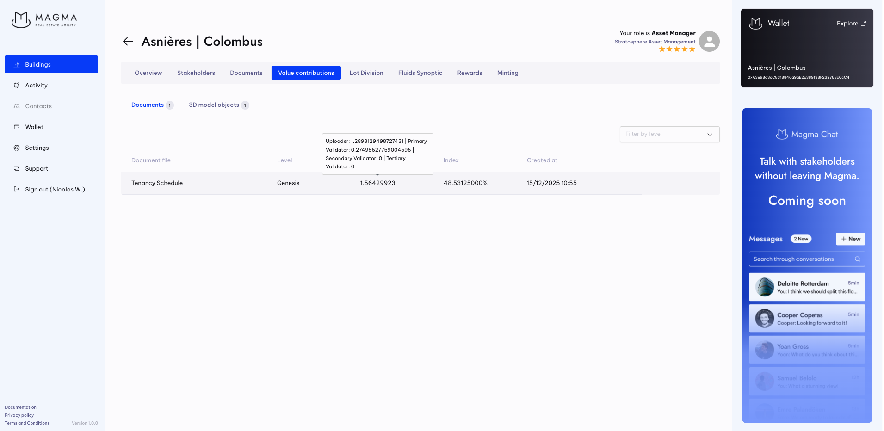884x431 pixels.
Task: Click the magnifier icon in conversation search
Action: [858, 259]
